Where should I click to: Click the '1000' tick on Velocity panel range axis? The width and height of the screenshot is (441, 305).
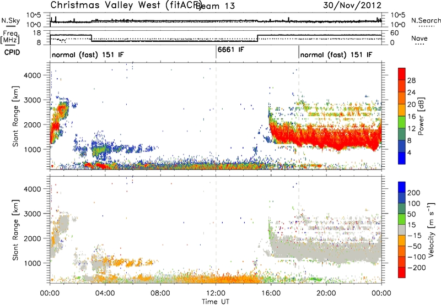point(32,263)
